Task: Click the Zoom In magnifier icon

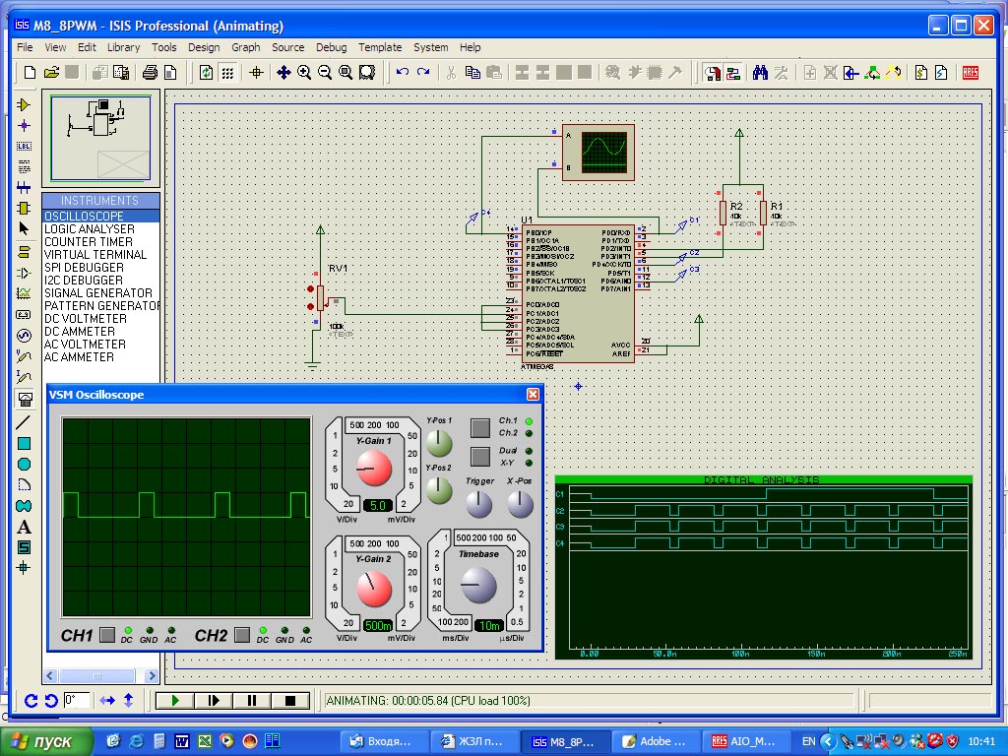Action: [x=304, y=72]
